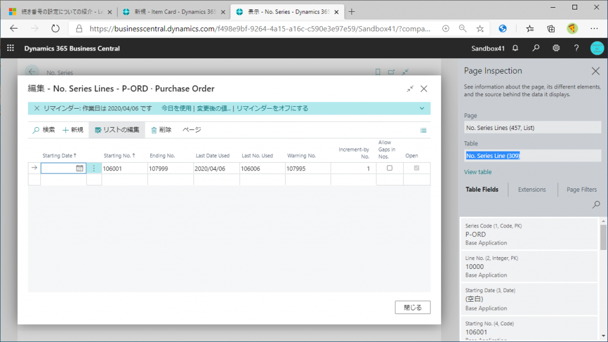Toggle リストの編集 edit list mode
Screen dimensions: 608x342
(x=117, y=130)
